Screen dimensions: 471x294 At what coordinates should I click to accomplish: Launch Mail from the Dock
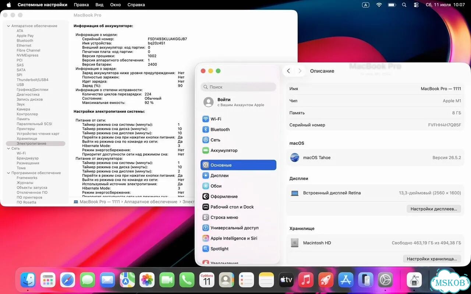click(107, 280)
